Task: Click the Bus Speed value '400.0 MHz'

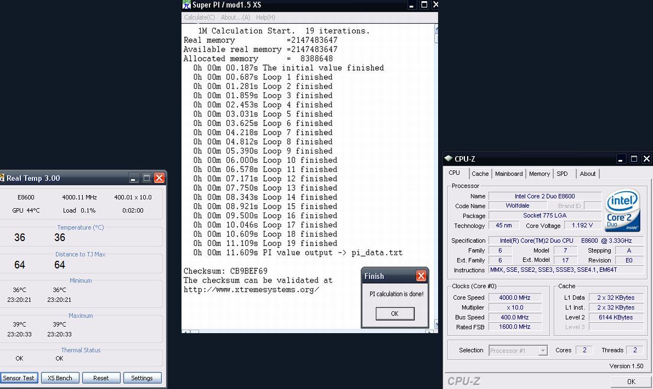Action: (515, 317)
